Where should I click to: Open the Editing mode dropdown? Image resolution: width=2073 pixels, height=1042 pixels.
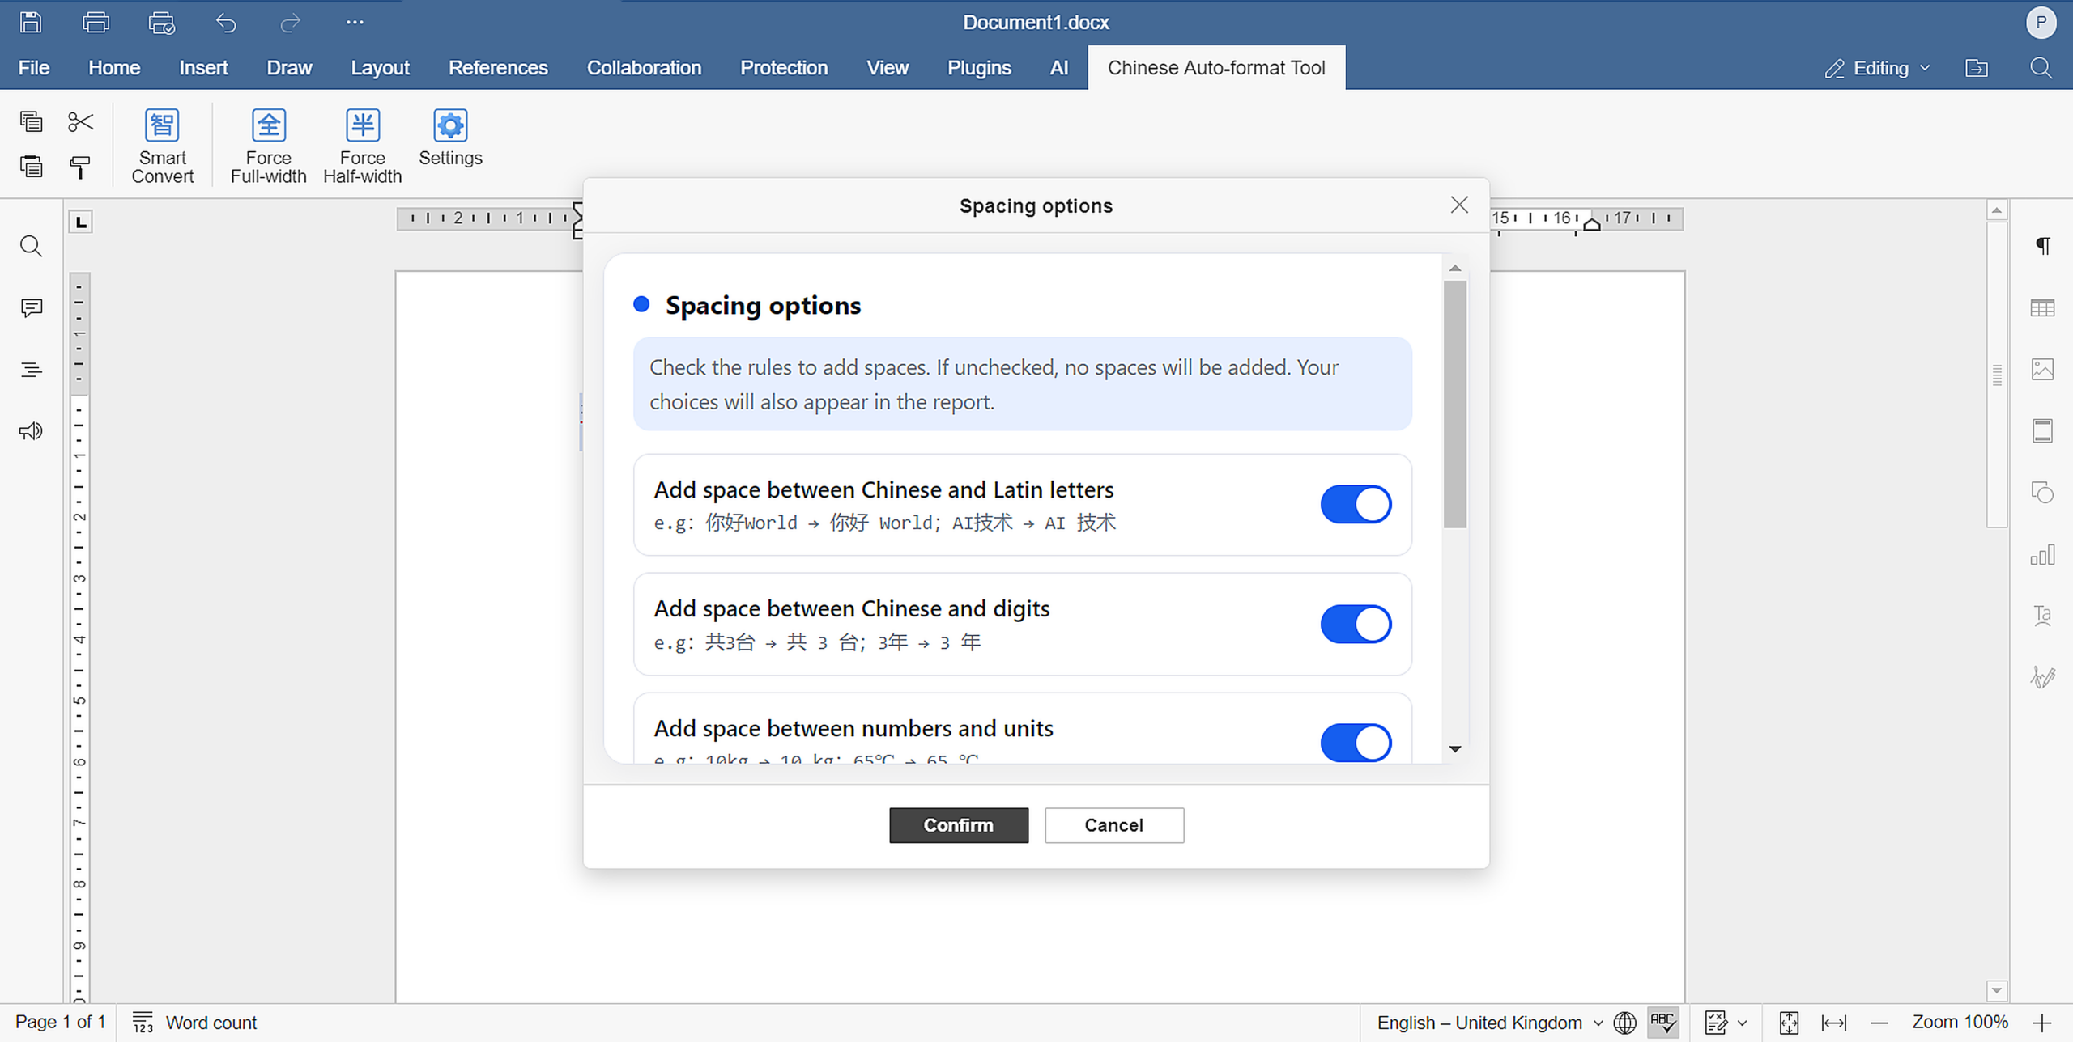(1877, 68)
